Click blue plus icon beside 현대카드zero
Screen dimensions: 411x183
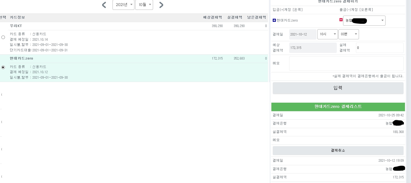click(x=274, y=20)
